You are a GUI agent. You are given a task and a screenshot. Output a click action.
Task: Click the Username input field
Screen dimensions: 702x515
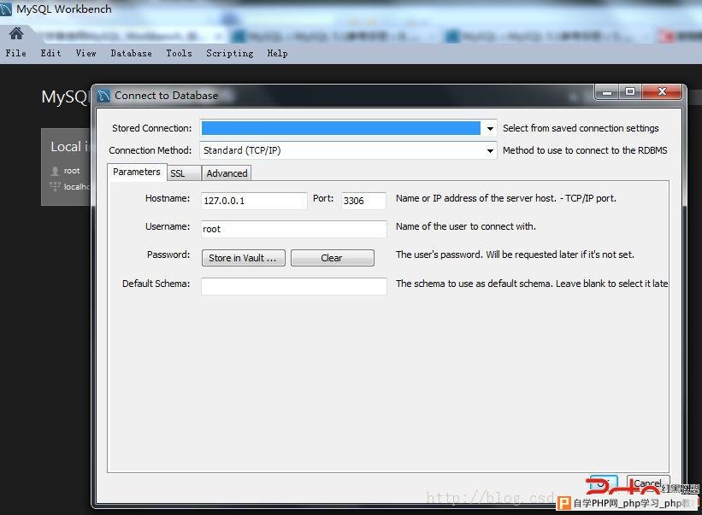coord(293,229)
